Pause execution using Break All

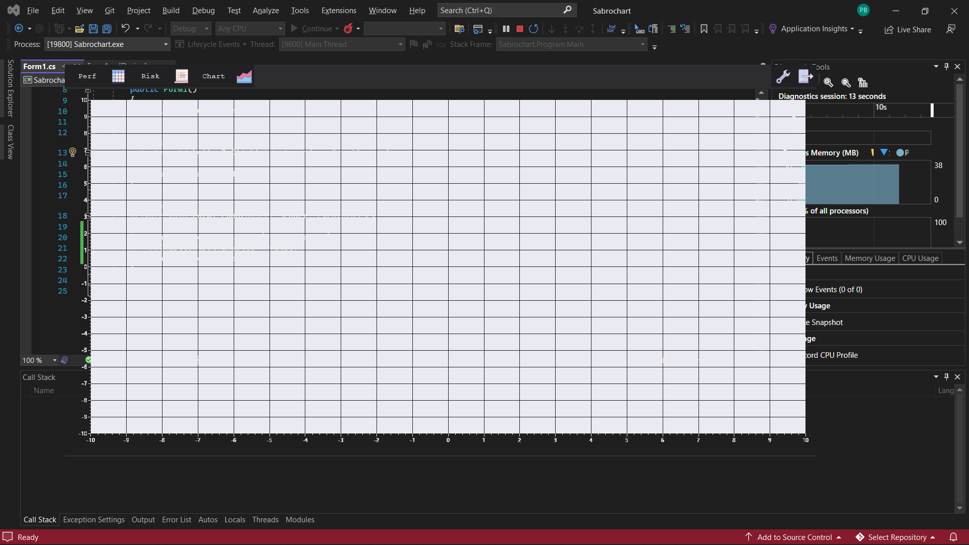point(506,29)
